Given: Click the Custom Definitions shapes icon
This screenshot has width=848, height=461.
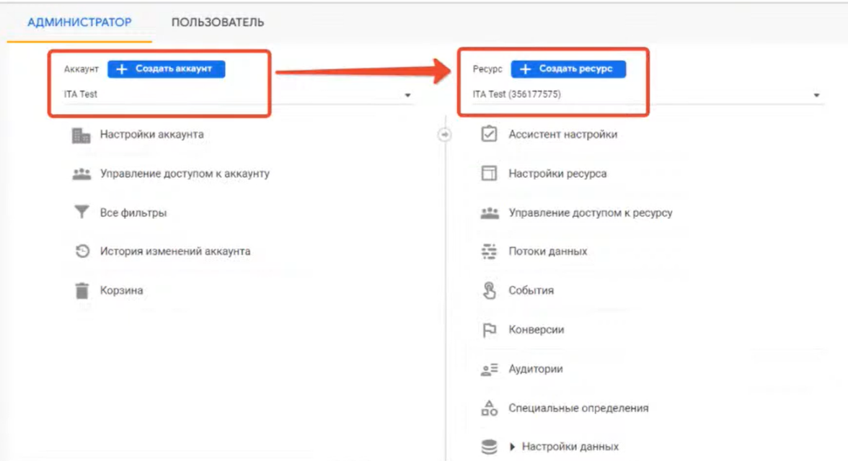Looking at the screenshot, I should (489, 408).
